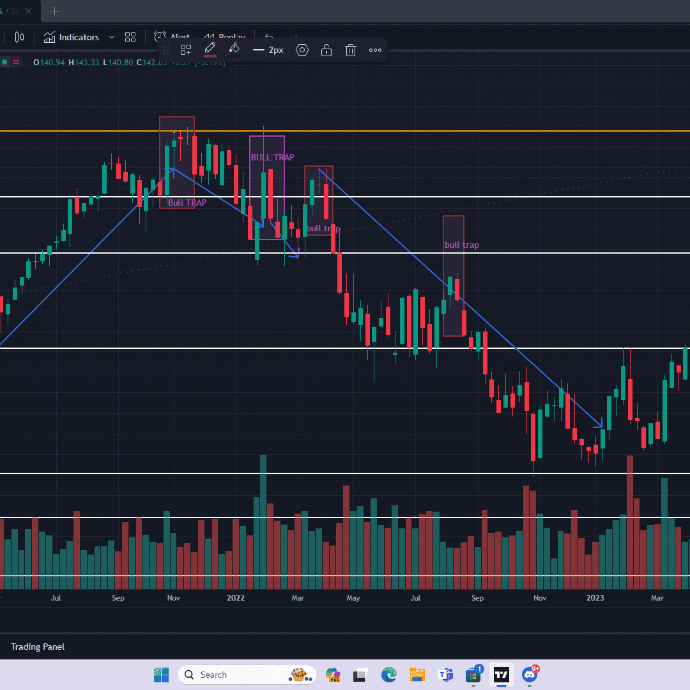The image size is (690, 690).
Task: Open drawing templates in floating toolbar
Action: point(186,50)
